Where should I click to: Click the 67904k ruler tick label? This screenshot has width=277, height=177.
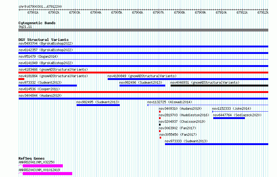coord(96,12)
